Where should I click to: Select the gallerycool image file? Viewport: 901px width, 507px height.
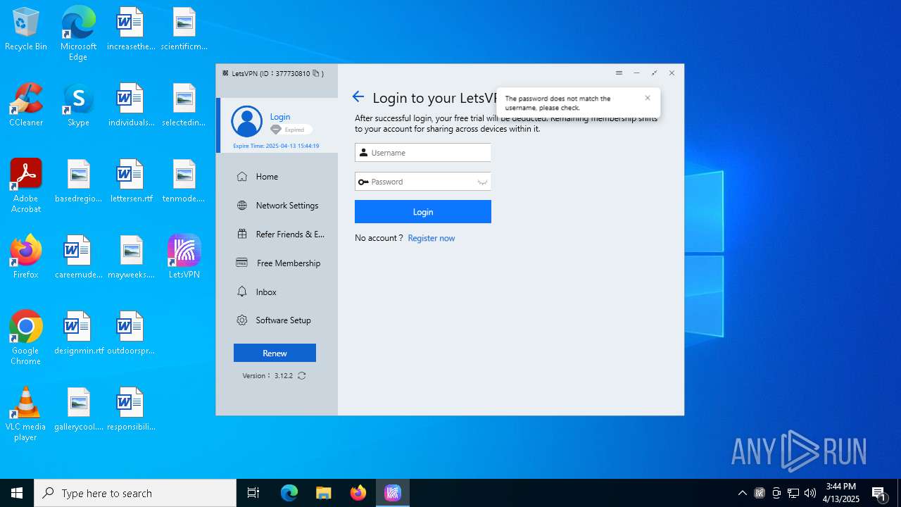point(78,410)
